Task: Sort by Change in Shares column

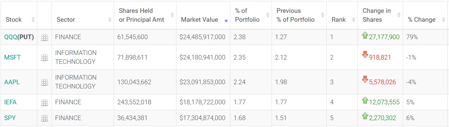Action: click(x=380, y=15)
